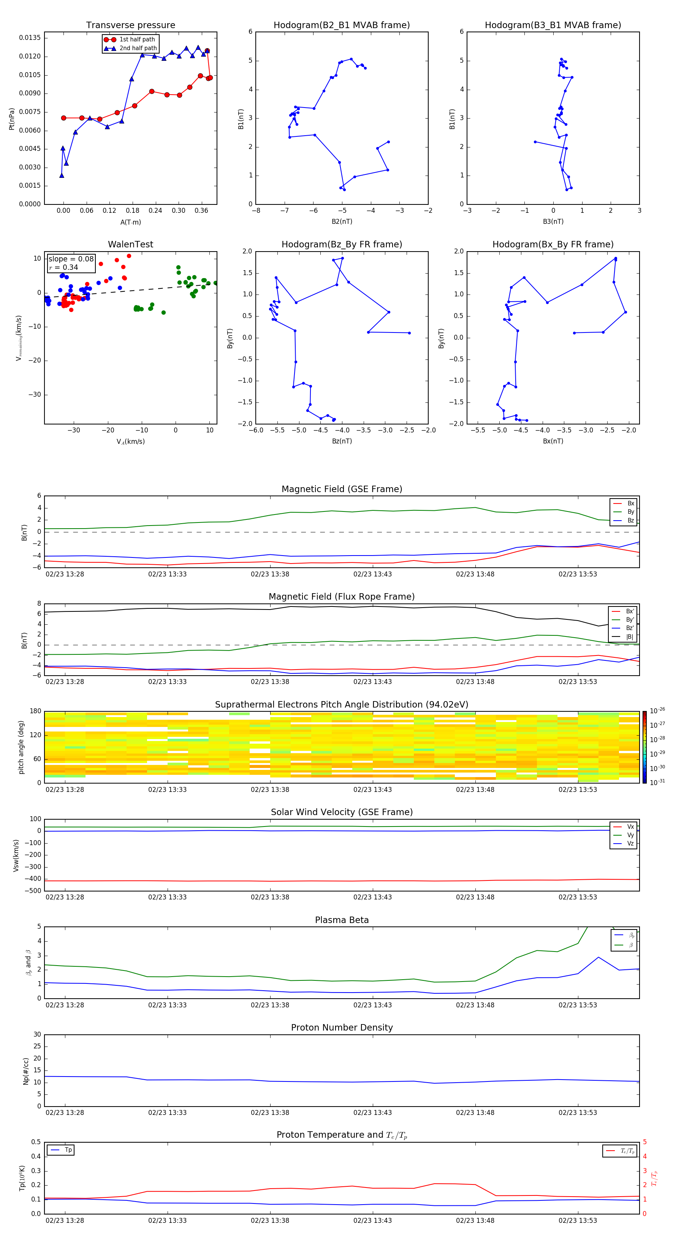The width and height of the screenshot is (684, 1254).
Task: Select the red 'Te/Tp' legend entry
Action: pyautogui.click(x=620, y=1151)
